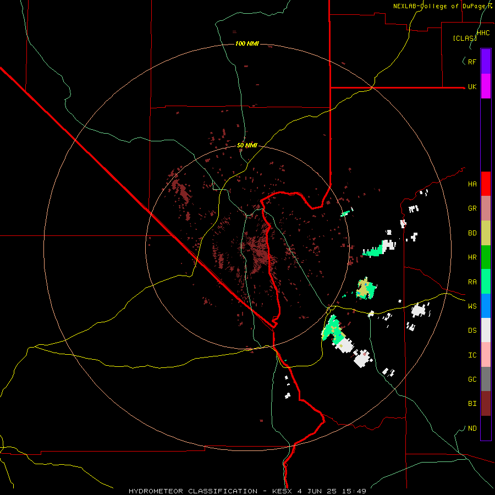Click the 100 NMI range ring label
495x495 pixels.
247,43
